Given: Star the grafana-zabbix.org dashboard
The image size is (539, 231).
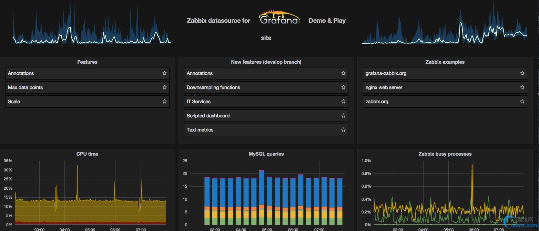Looking at the screenshot, I should (x=522, y=73).
